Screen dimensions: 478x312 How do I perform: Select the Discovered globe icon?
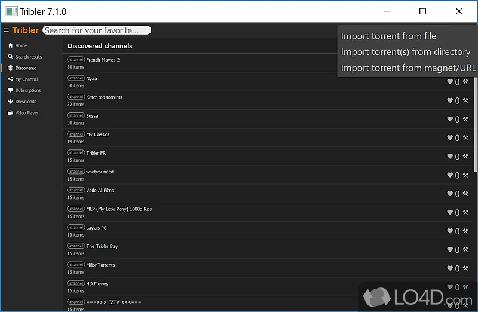pyautogui.click(x=10, y=68)
